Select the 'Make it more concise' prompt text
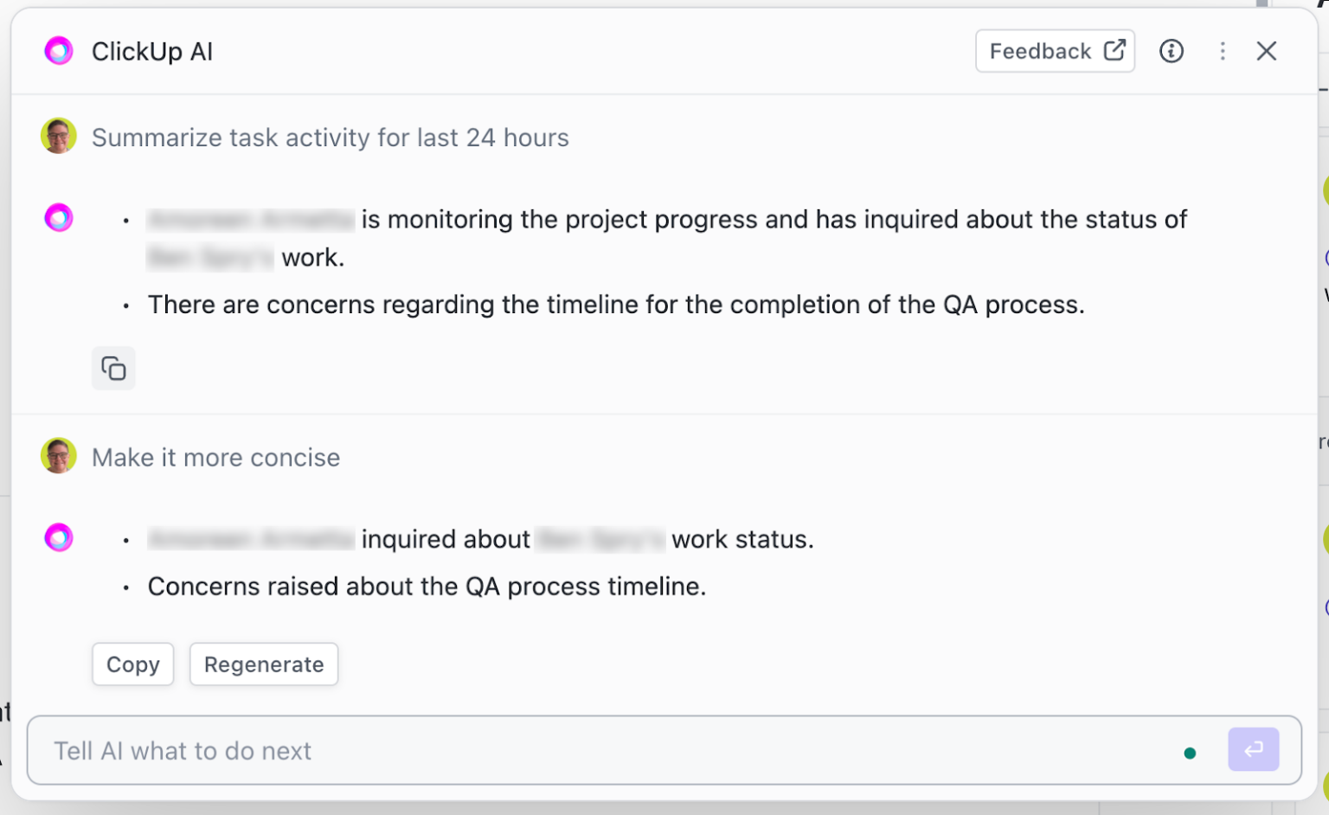1329x815 pixels. click(215, 457)
